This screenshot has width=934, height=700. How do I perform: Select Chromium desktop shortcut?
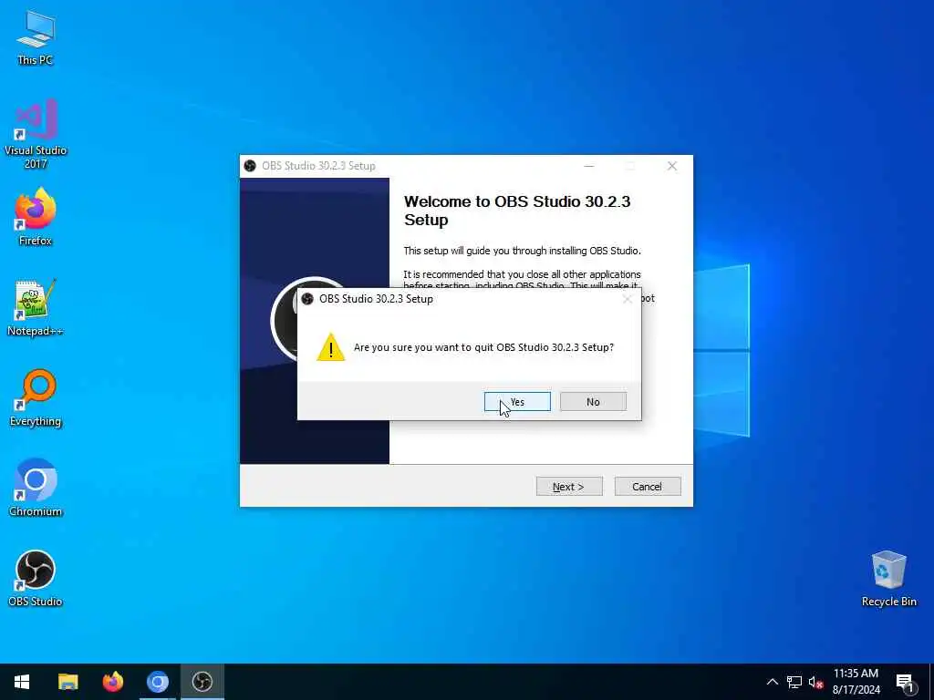pos(36,488)
